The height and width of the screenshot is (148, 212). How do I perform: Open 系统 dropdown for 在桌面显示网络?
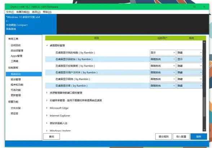[x=189, y=79]
